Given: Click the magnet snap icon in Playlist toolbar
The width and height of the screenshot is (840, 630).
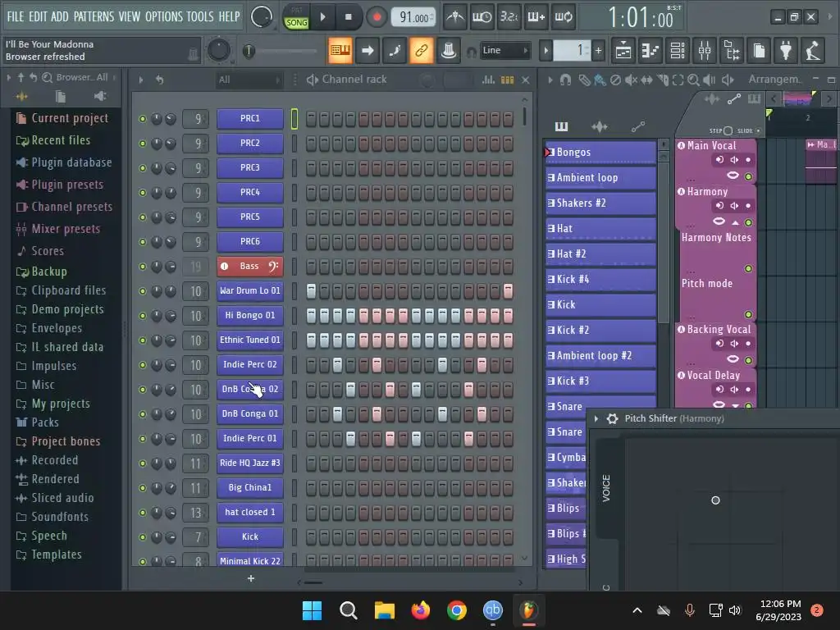Looking at the screenshot, I should [x=565, y=80].
